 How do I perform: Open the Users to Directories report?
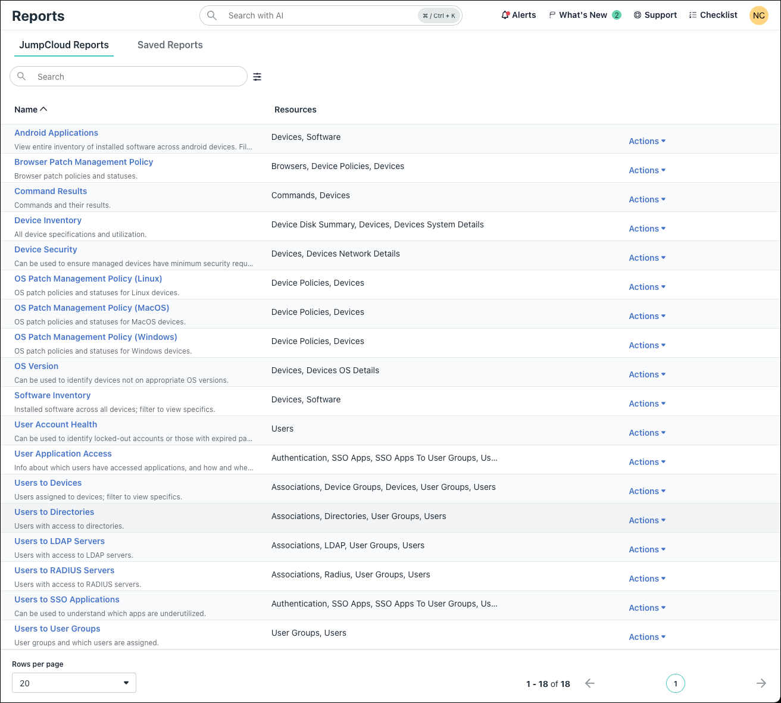(54, 512)
